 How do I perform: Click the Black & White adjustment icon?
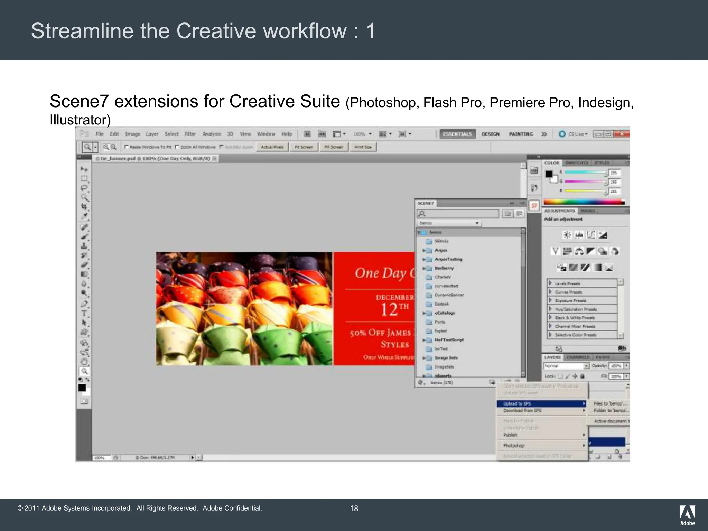(591, 251)
